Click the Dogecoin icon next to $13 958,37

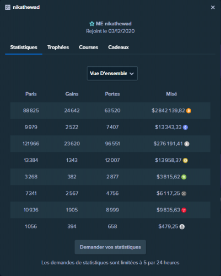coord(185,161)
